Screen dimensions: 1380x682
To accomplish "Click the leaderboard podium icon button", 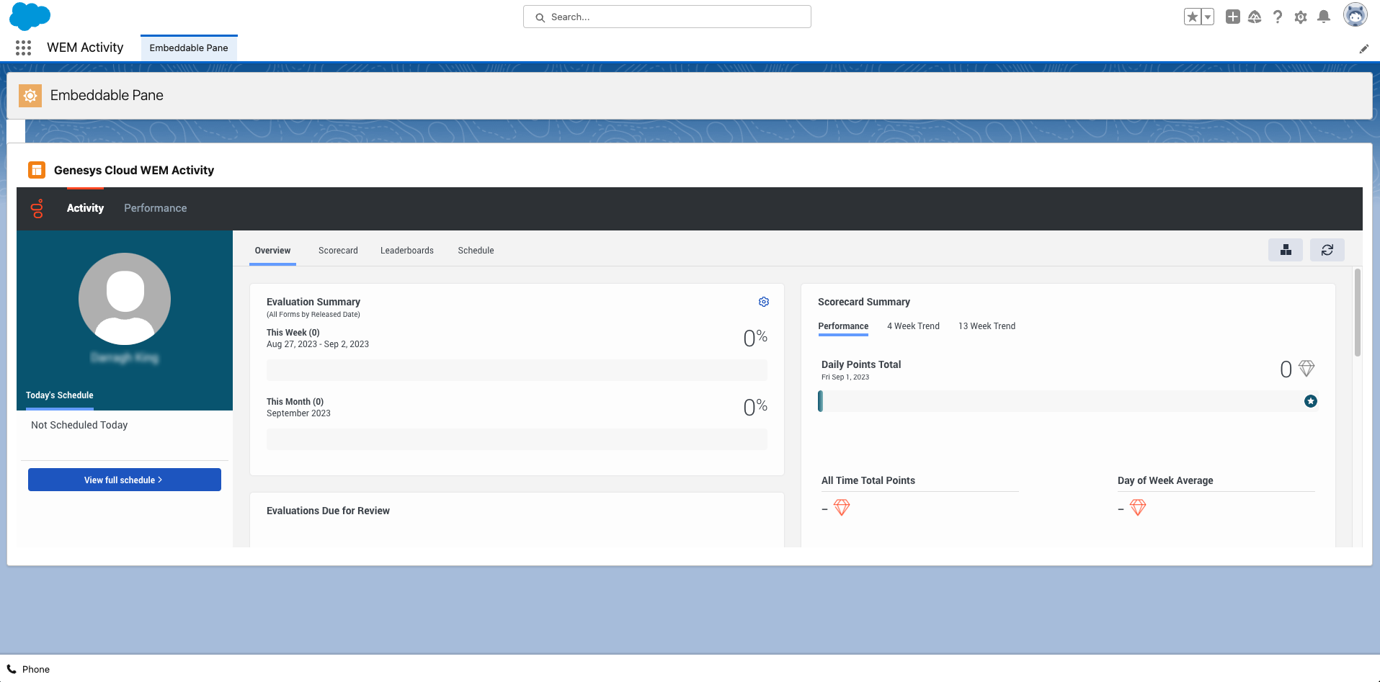I will (x=1285, y=250).
